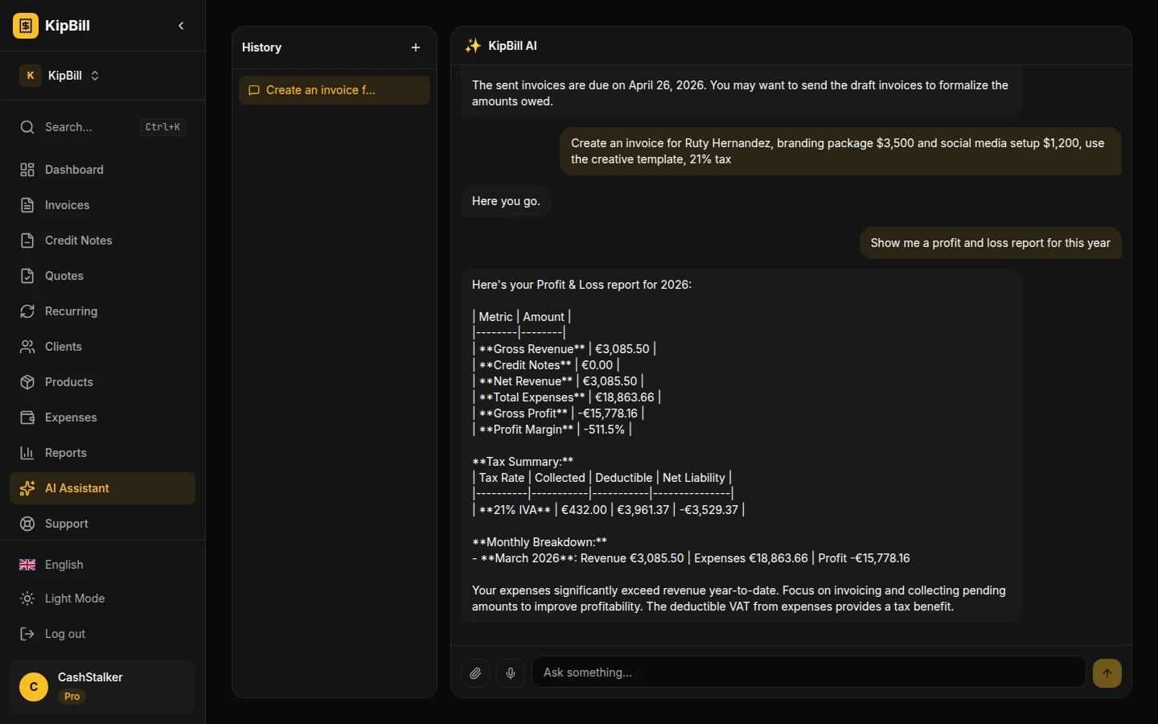Click the paperclip attach file icon
The image size is (1158, 724).
tap(475, 673)
